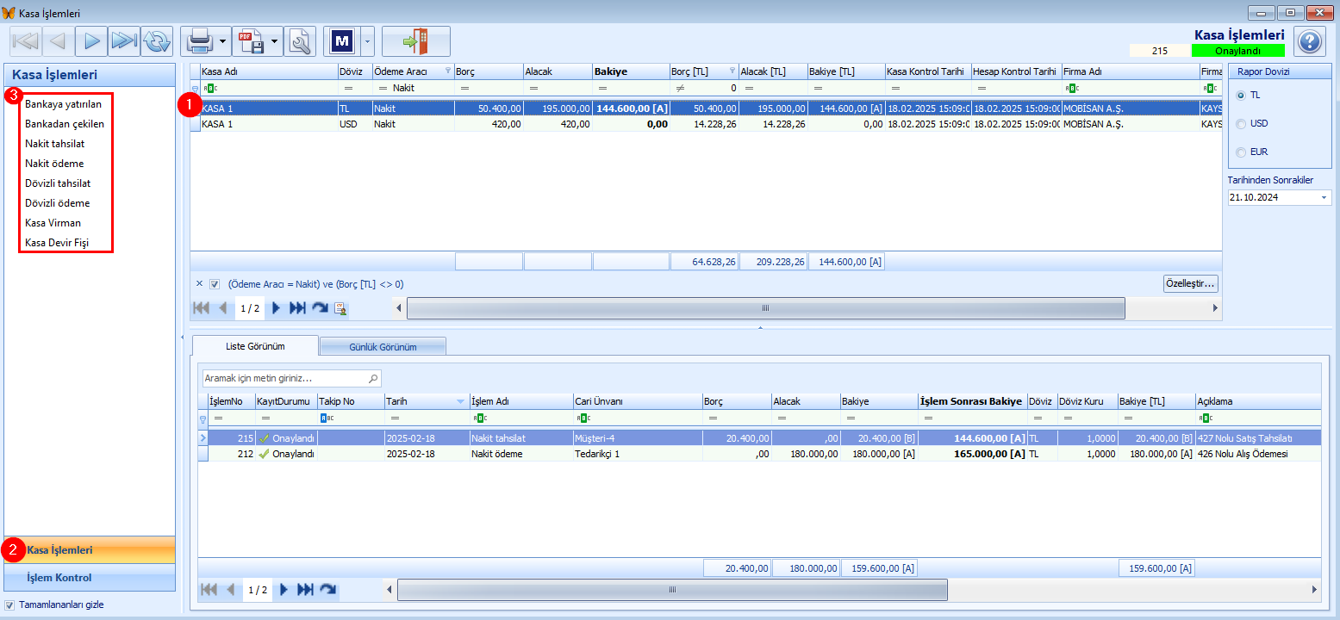Select the EUR report currency option
The height and width of the screenshot is (620, 1340).
click(1241, 152)
